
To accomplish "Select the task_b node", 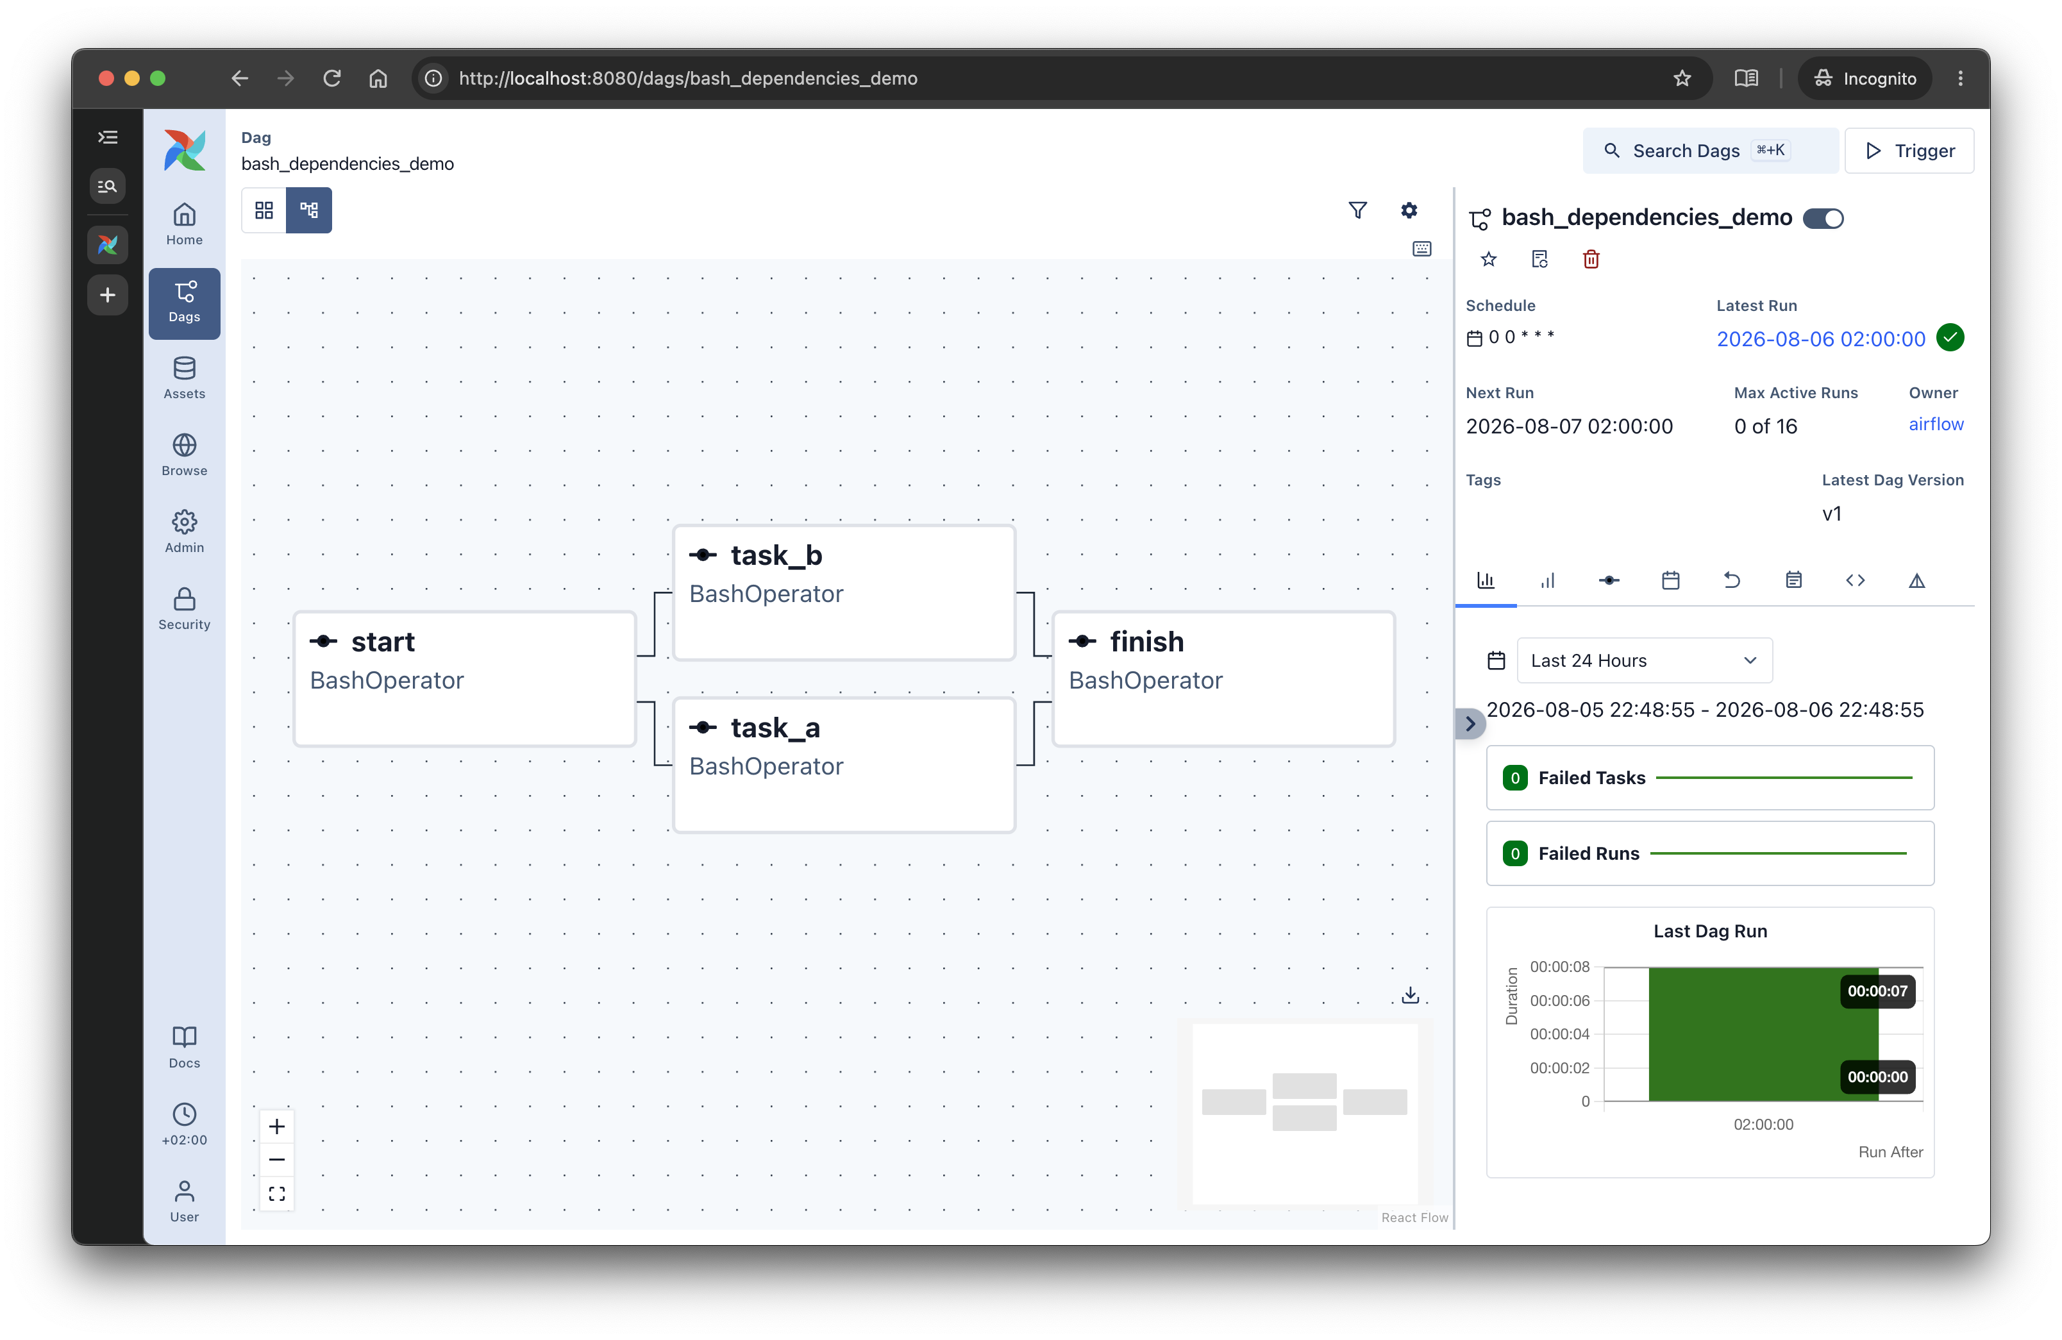I will click(844, 592).
